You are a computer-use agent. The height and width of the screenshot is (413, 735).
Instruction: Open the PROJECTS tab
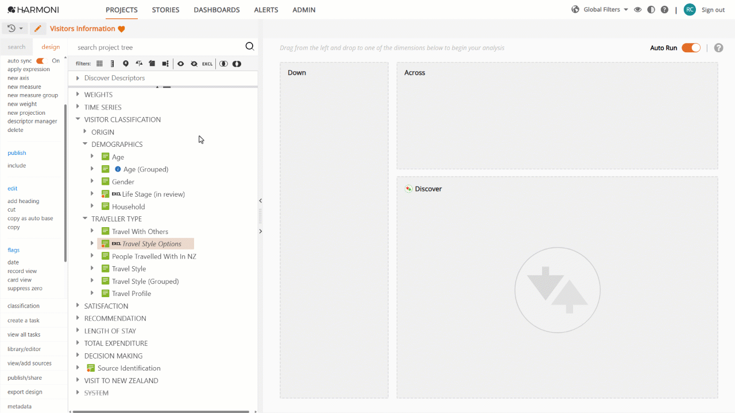tap(122, 10)
